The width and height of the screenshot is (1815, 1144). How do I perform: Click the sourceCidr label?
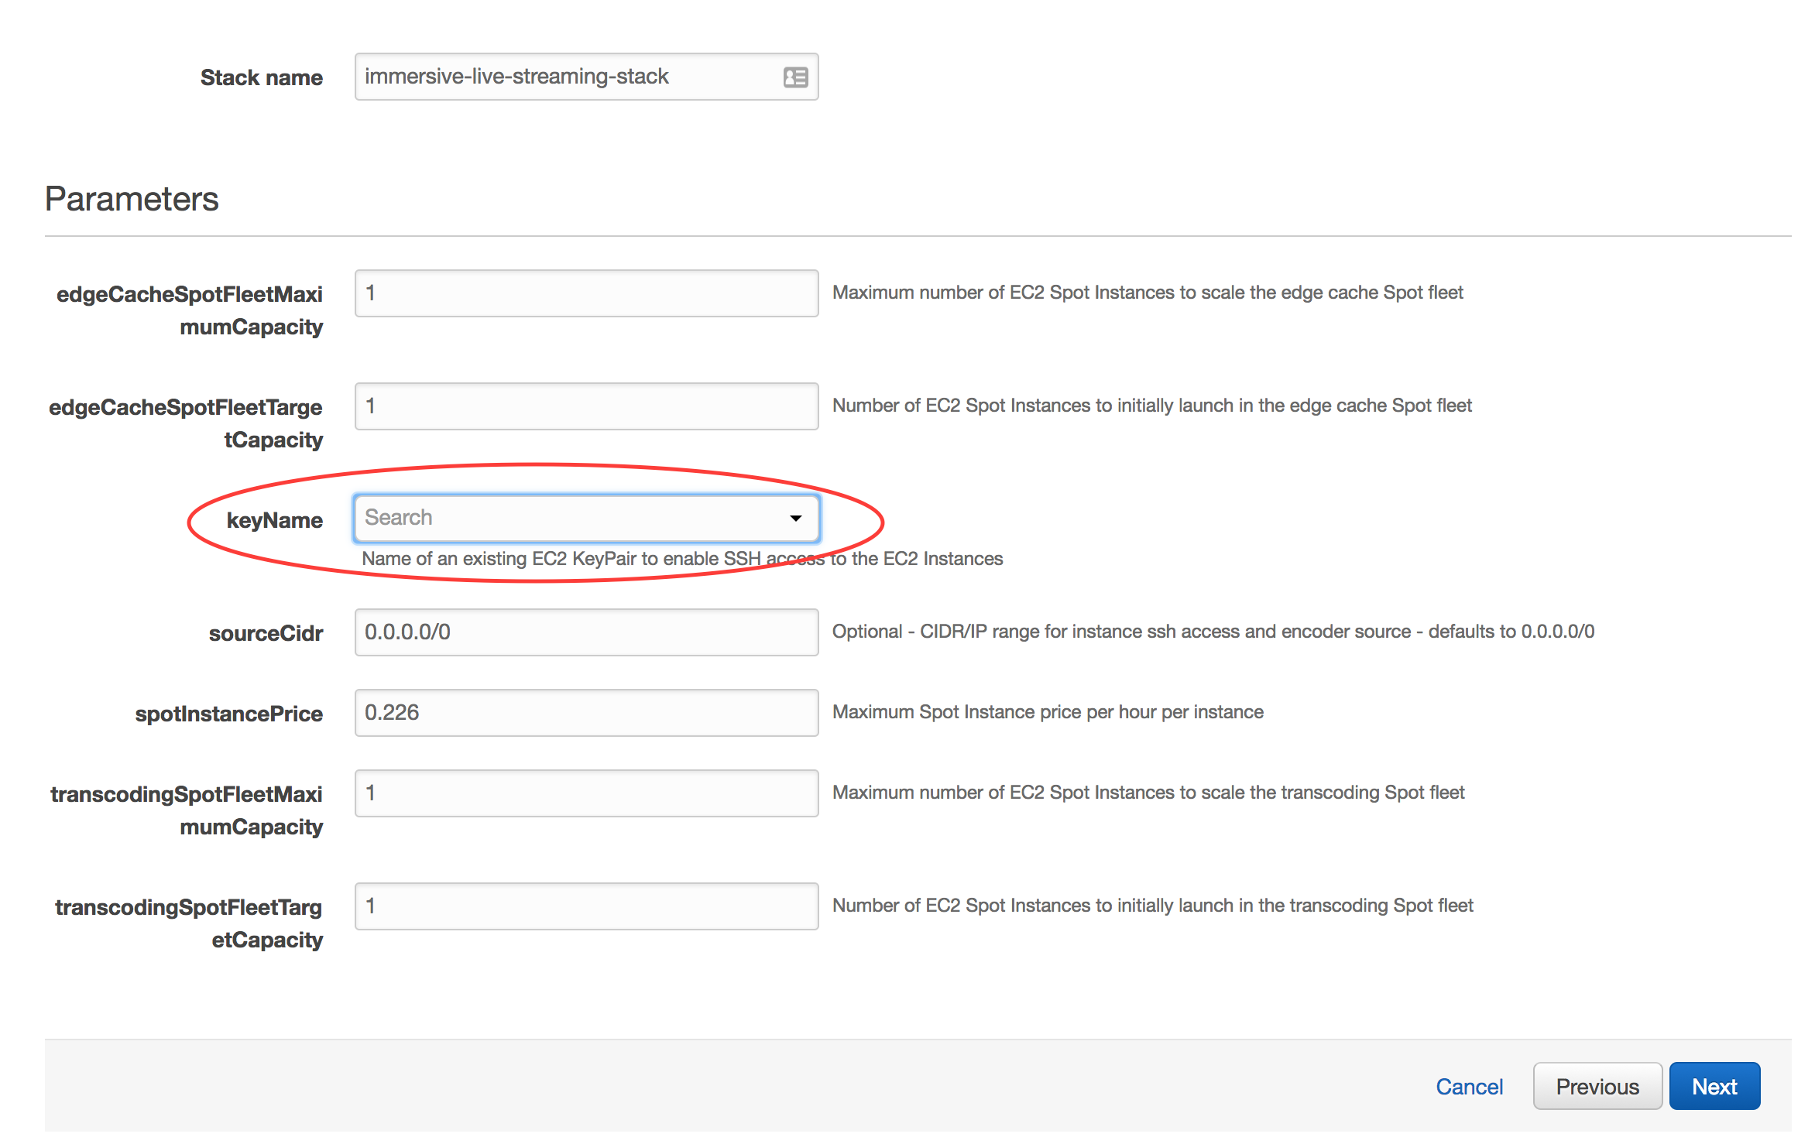(266, 633)
